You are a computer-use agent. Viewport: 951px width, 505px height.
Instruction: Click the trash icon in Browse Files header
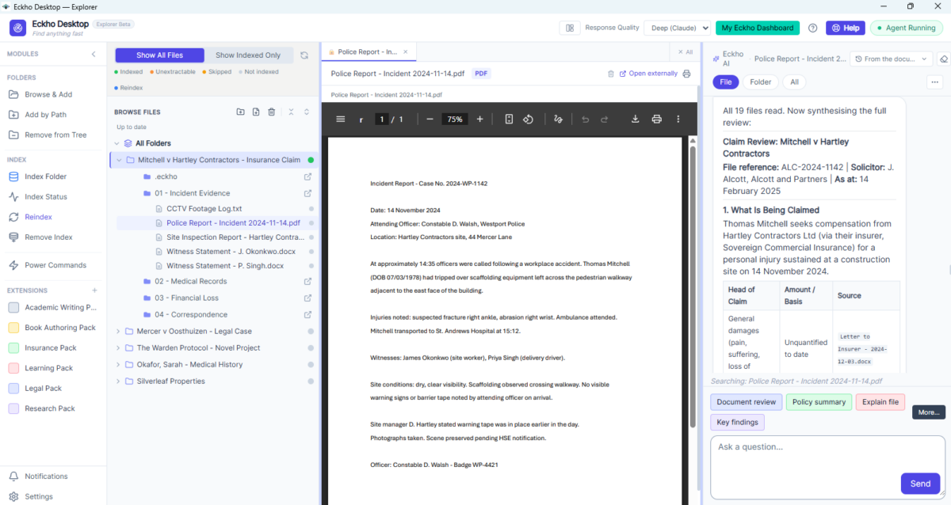[x=272, y=112]
